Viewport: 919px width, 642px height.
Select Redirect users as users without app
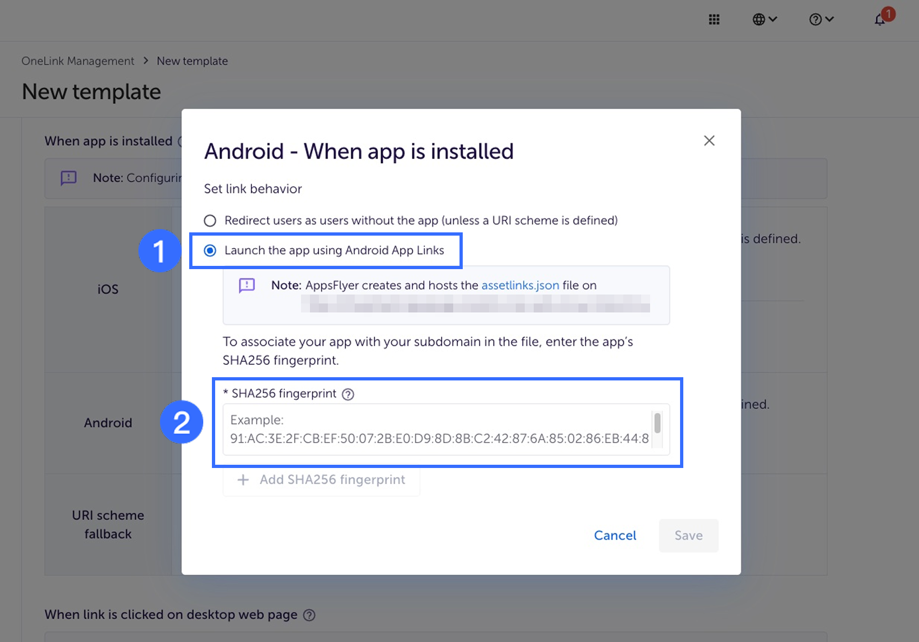(x=210, y=220)
